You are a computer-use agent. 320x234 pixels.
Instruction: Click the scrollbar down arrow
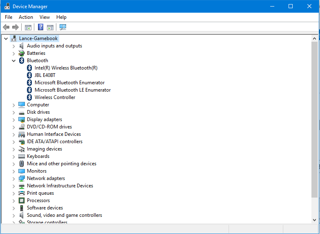(314, 220)
